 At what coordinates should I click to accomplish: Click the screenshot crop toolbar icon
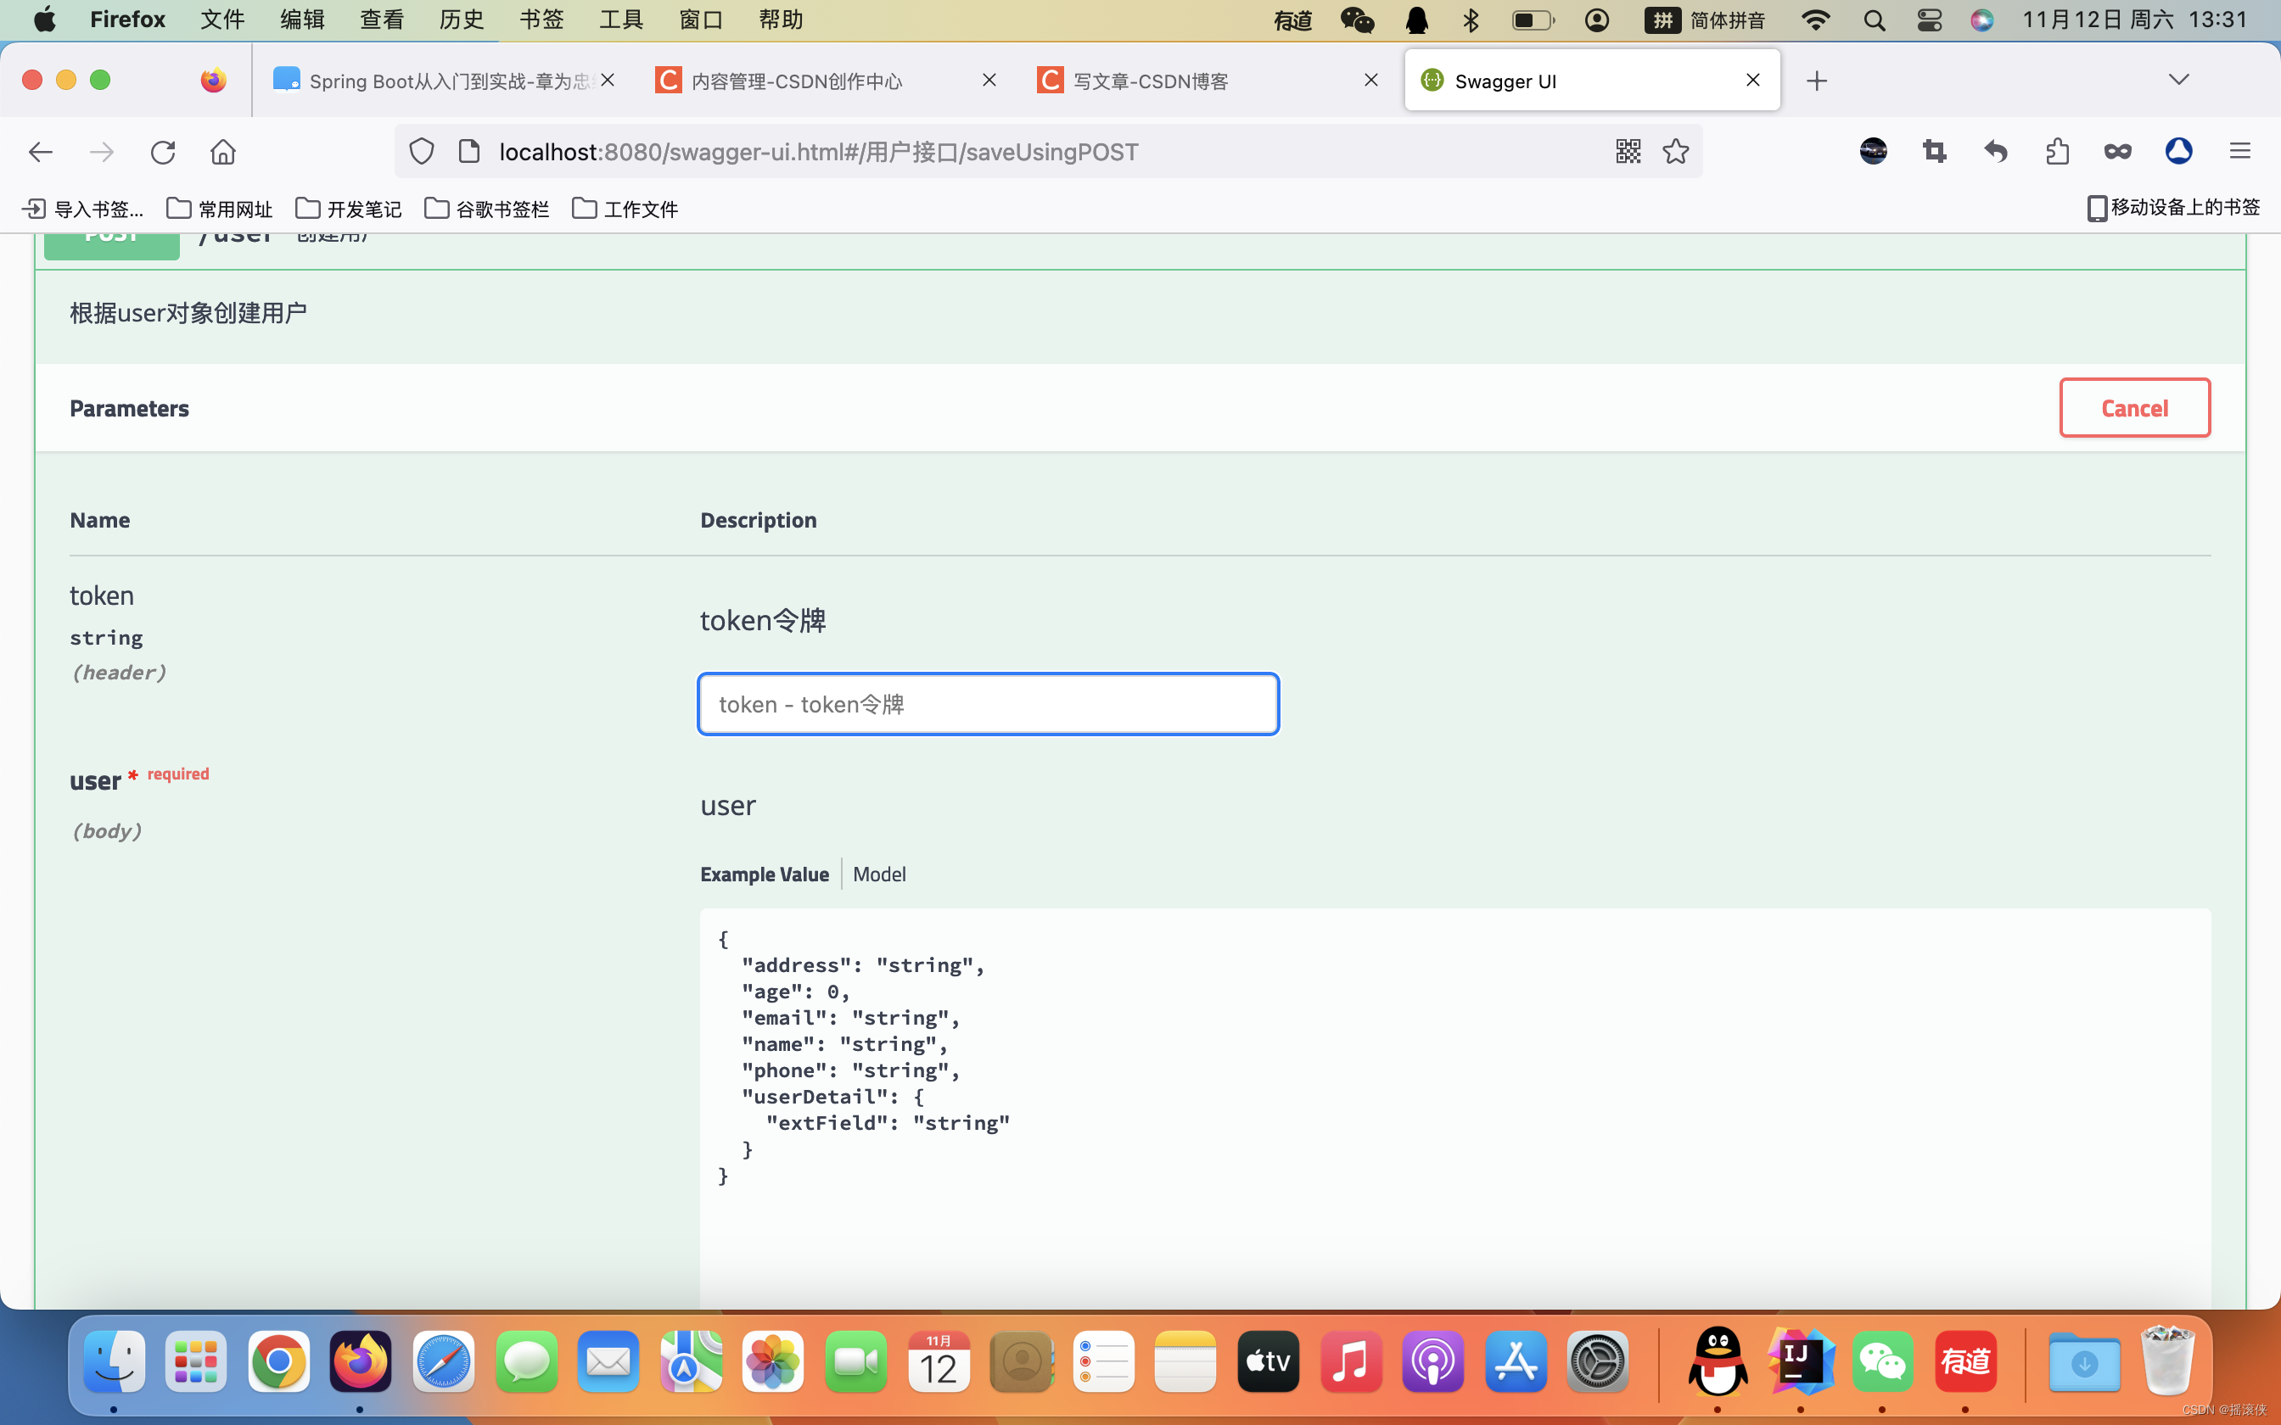1934,152
